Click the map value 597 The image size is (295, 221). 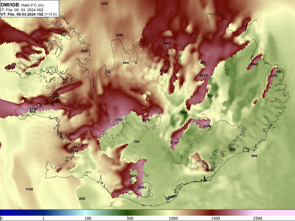point(203,62)
